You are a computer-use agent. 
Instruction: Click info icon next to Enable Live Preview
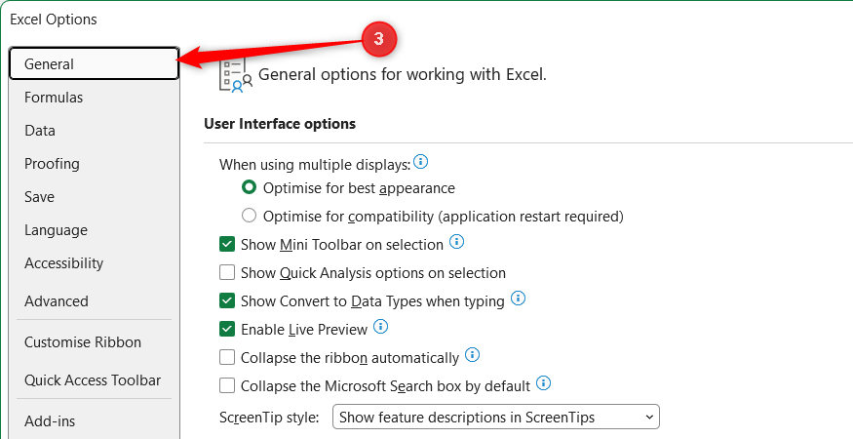(x=381, y=327)
